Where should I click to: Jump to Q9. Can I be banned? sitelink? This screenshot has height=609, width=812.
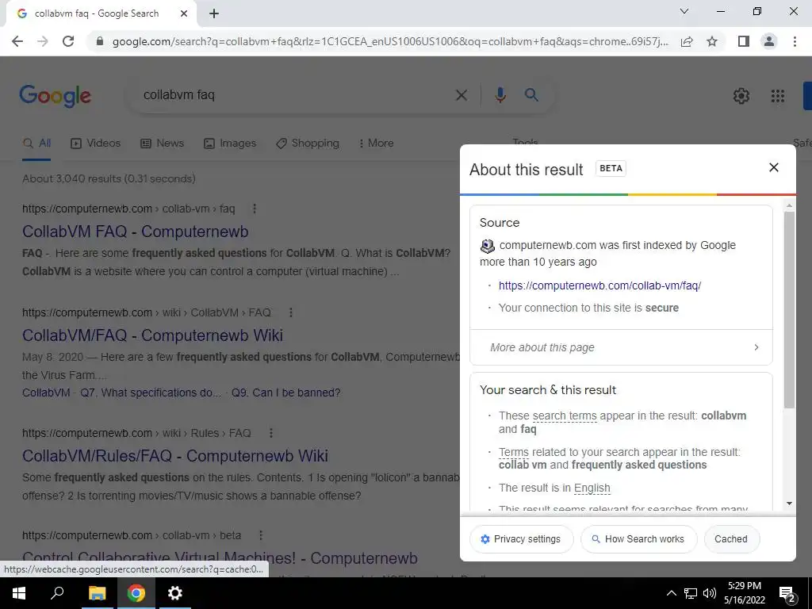285,393
